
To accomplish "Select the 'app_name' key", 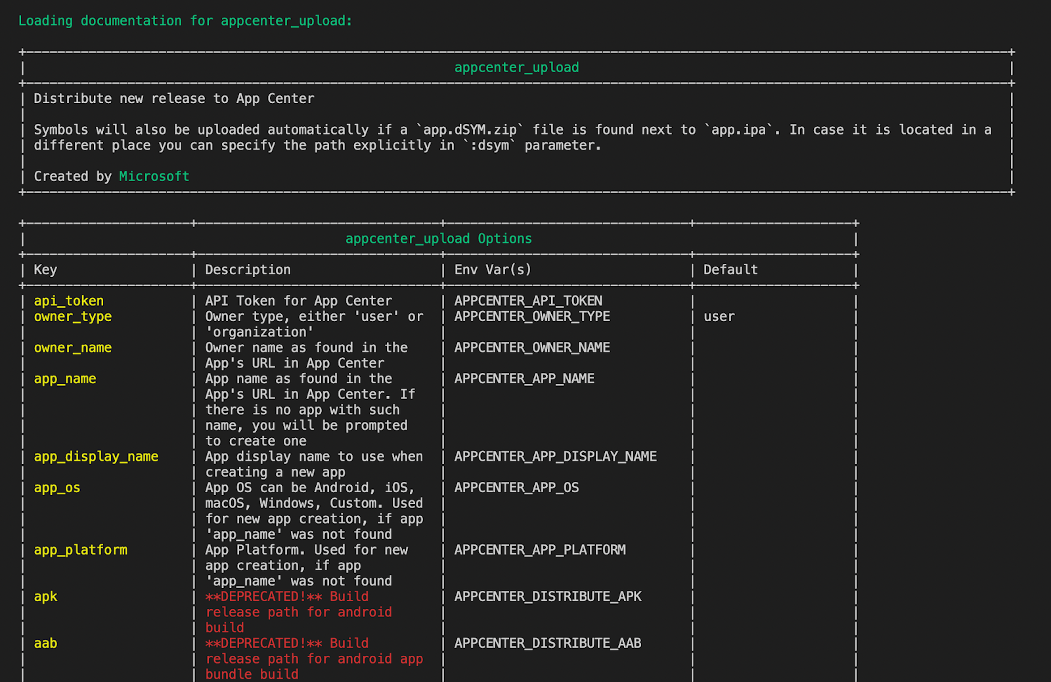I will tap(65, 379).
